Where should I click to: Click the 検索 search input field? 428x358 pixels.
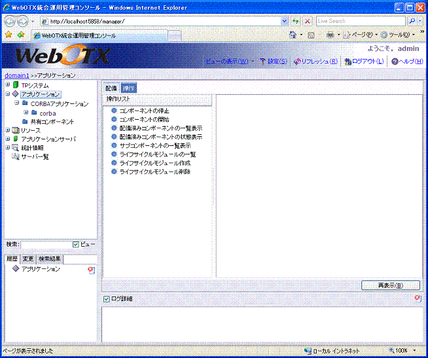point(46,244)
